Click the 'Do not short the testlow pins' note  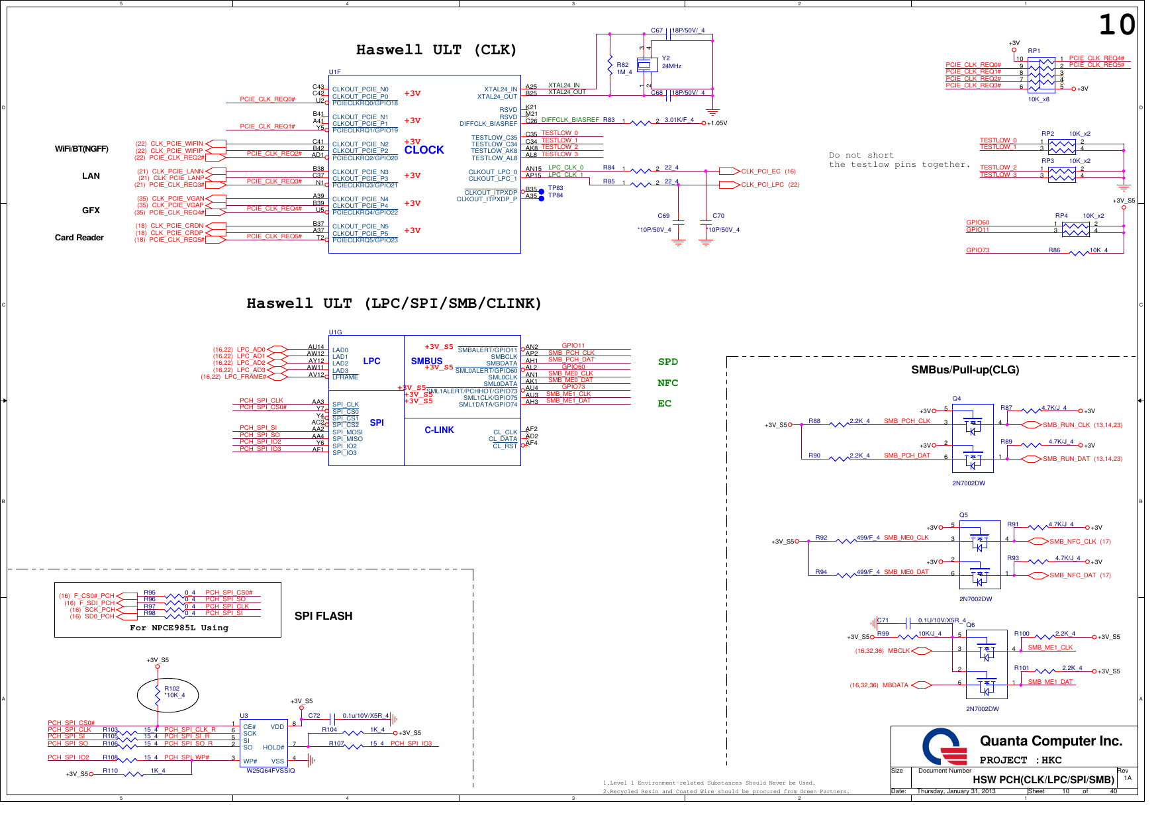pos(899,160)
